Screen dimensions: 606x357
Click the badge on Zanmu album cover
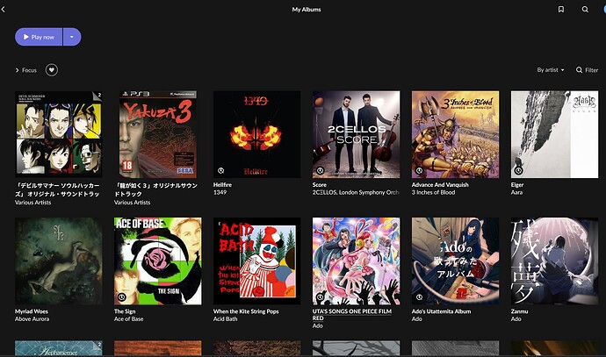coord(518,297)
